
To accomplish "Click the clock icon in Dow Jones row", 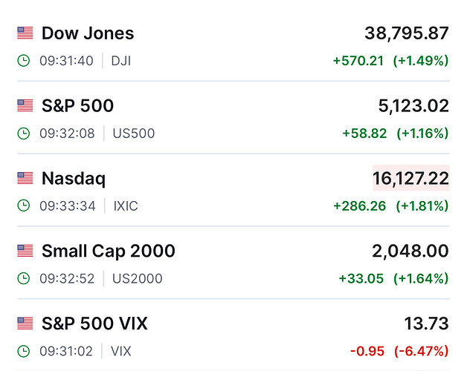I will coord(24,61).
